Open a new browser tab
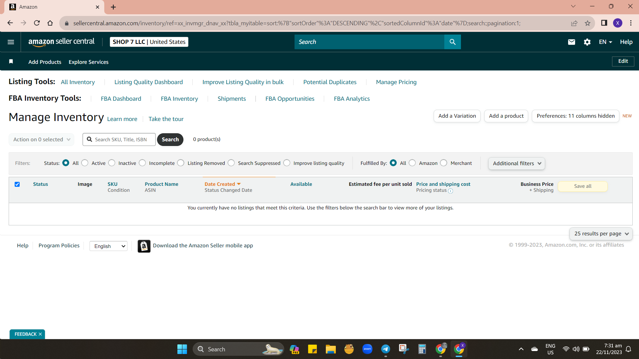 click(113, 7)
